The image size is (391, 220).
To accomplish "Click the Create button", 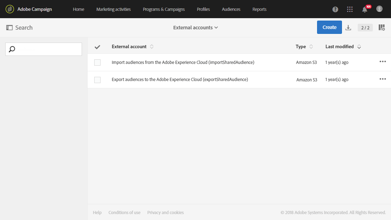I will 329,27.
